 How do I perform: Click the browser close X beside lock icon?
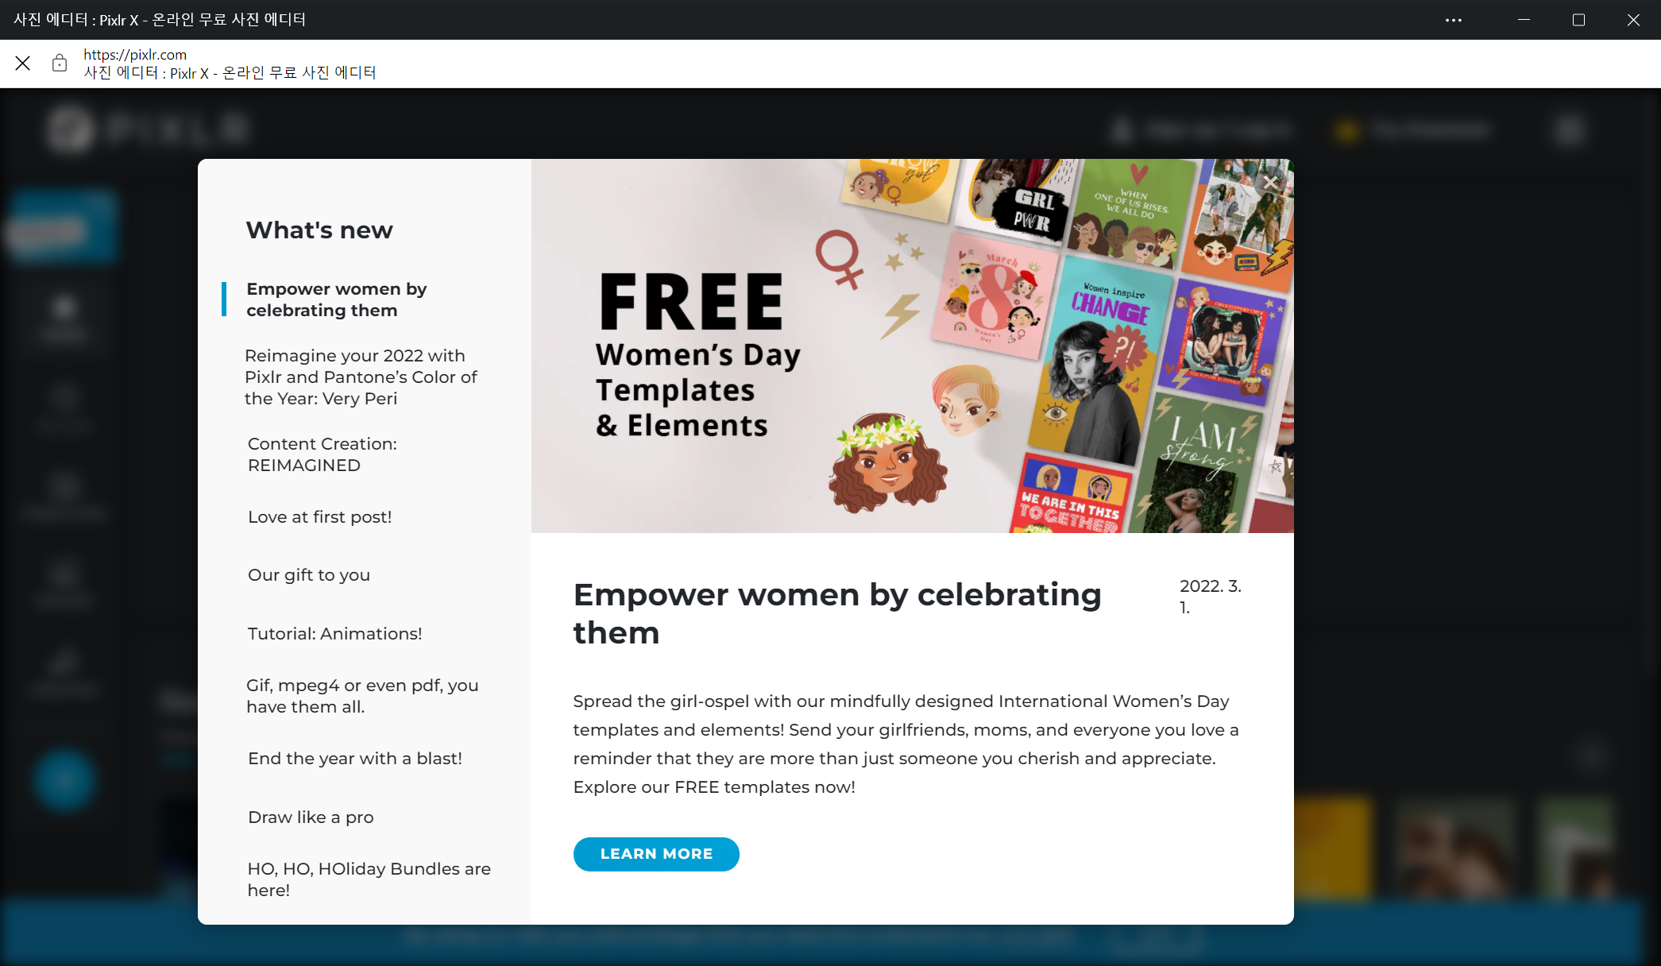23,63
